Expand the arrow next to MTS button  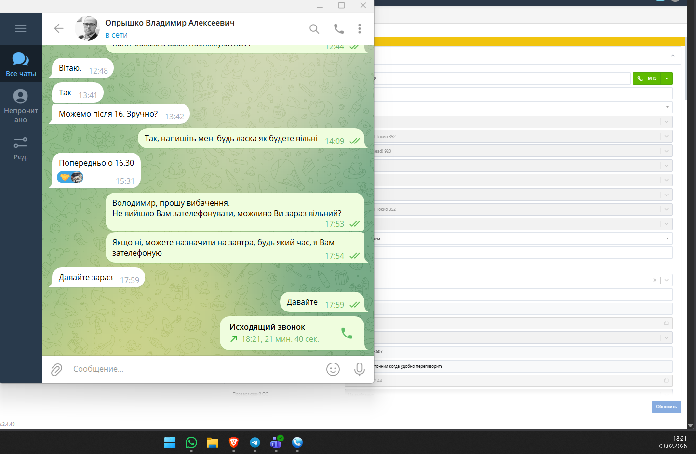667,78
